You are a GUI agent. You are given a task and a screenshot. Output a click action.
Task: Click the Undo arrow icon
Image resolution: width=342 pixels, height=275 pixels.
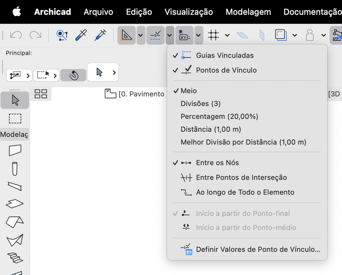pos(16,35)
